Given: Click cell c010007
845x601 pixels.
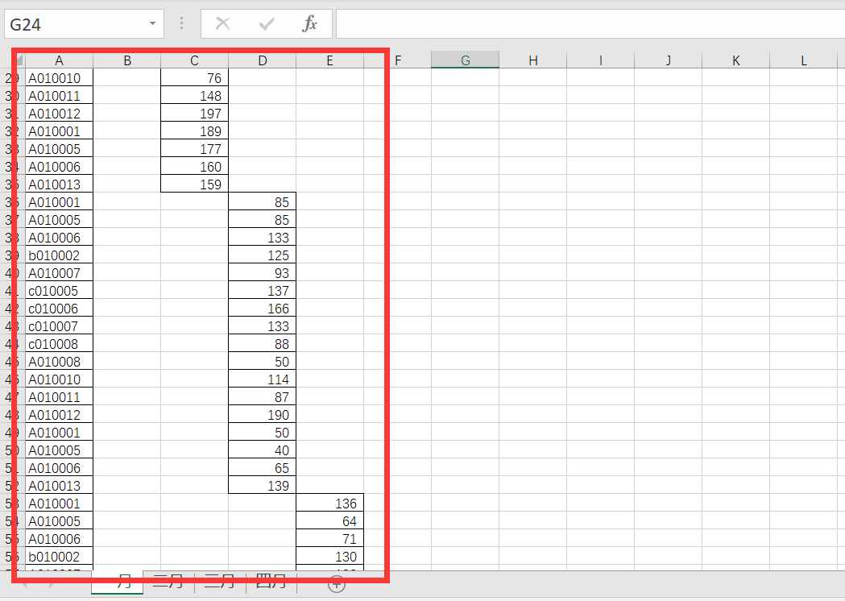Looking at the screenshot, I should (x=60, y=326).
